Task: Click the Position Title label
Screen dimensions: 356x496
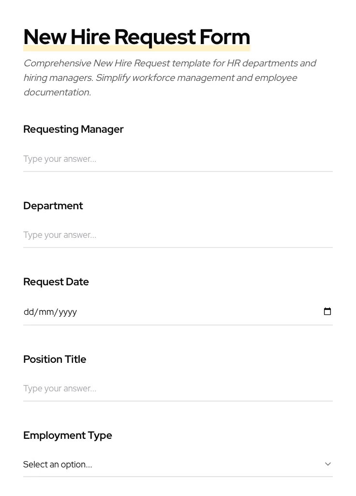Action: [x=55, y=359]
